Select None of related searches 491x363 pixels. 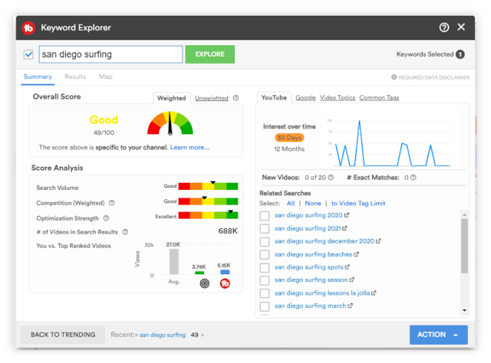(x=313, y=203)
